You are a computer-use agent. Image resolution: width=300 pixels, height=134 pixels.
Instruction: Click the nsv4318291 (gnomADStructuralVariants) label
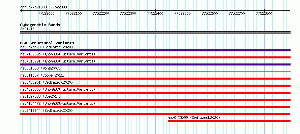pyautogui.click(x=58, y=61)
